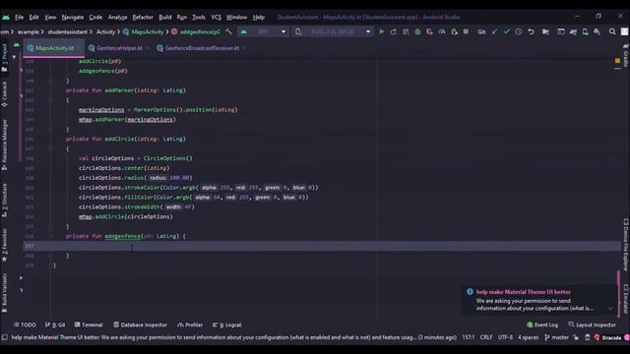
Task: Open the device selector dropdown
Action: 333,31
